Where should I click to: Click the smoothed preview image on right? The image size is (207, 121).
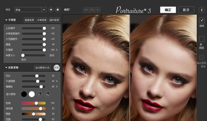tap(163, 68)
